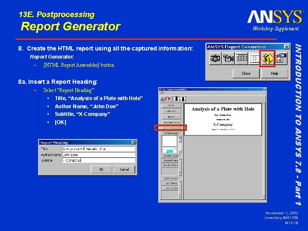The image size is (308, 231).
Task: Click the Author Name input field
Action: [98, 155]
